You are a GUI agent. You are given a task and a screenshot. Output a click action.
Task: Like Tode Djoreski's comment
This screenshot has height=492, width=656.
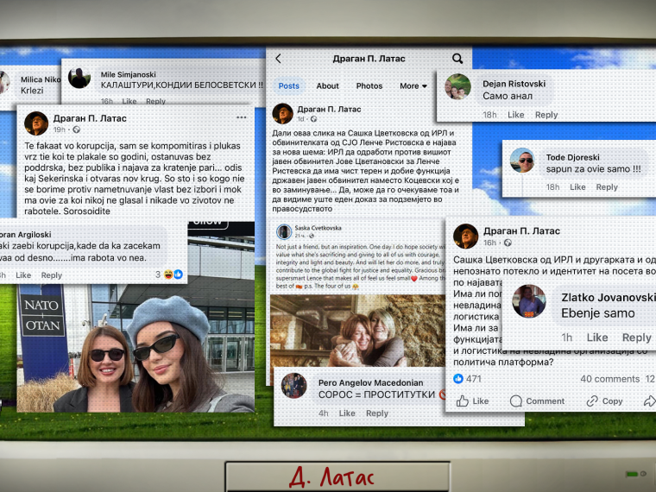pos(577,187)
